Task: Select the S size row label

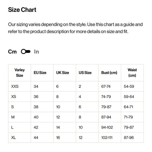Action: (12, 107)
